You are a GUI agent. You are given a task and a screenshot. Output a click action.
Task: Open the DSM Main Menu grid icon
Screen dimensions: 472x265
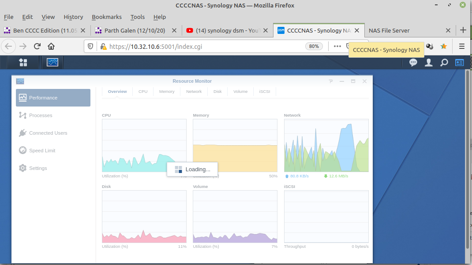[x=23, y=63]
